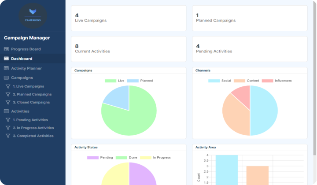Click the Current Activities stat card
Screen dimensions: 317x185
point(129,49)
